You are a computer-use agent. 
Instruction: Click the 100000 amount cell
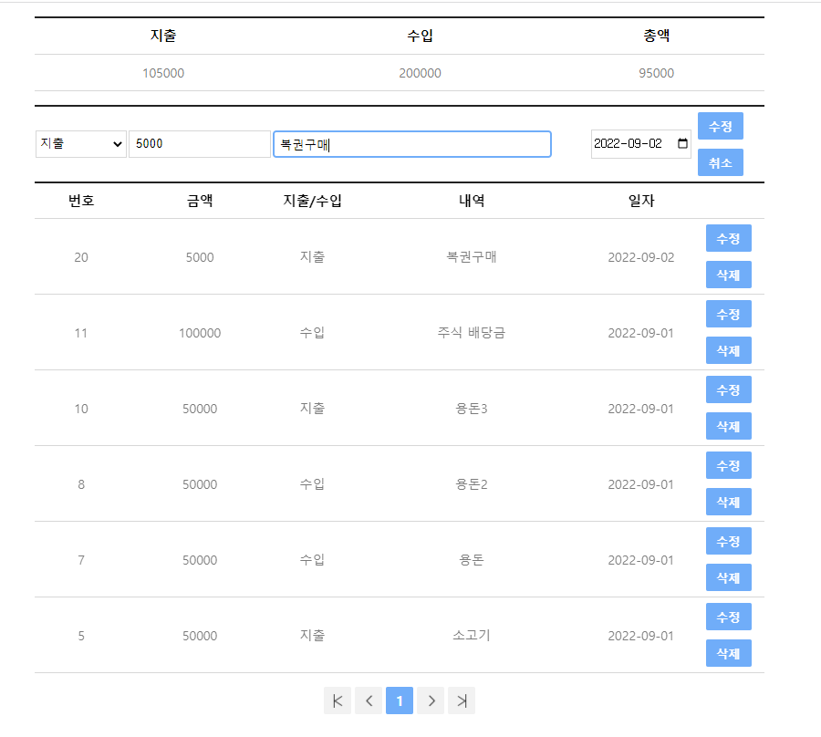[200, 333]
